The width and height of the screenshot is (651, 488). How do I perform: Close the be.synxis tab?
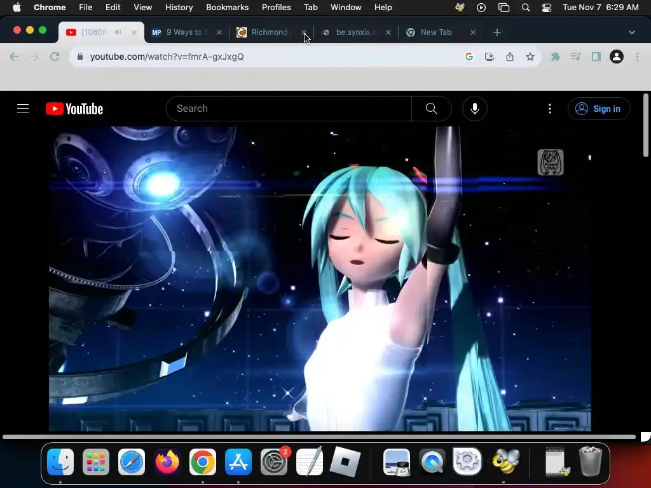388,32
